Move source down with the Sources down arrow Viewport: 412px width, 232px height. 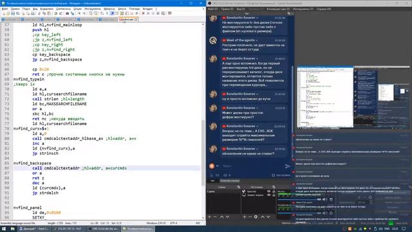(x=268, y=217)
